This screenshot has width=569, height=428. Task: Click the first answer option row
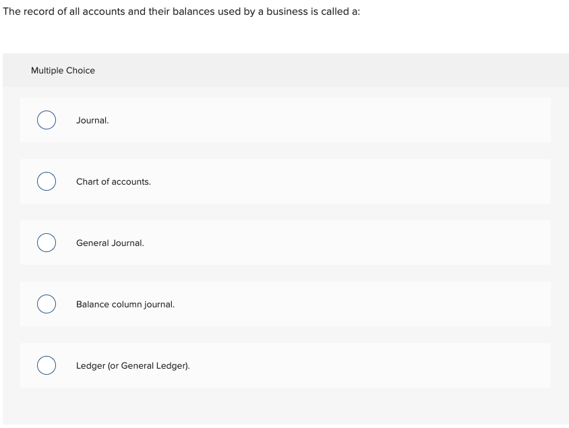point(284,120)
